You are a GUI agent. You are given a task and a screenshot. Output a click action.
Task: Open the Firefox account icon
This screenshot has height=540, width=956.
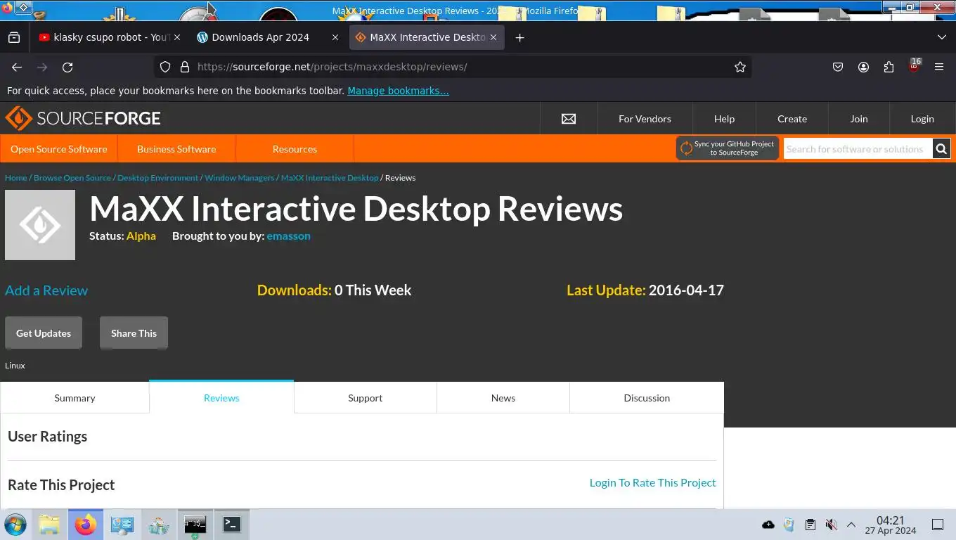(x=863, y=67)
